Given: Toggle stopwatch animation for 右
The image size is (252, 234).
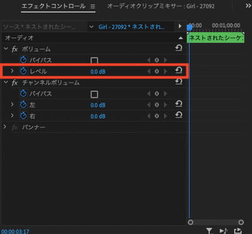Looking at the screenshot, I should click(x=23, y=116).
